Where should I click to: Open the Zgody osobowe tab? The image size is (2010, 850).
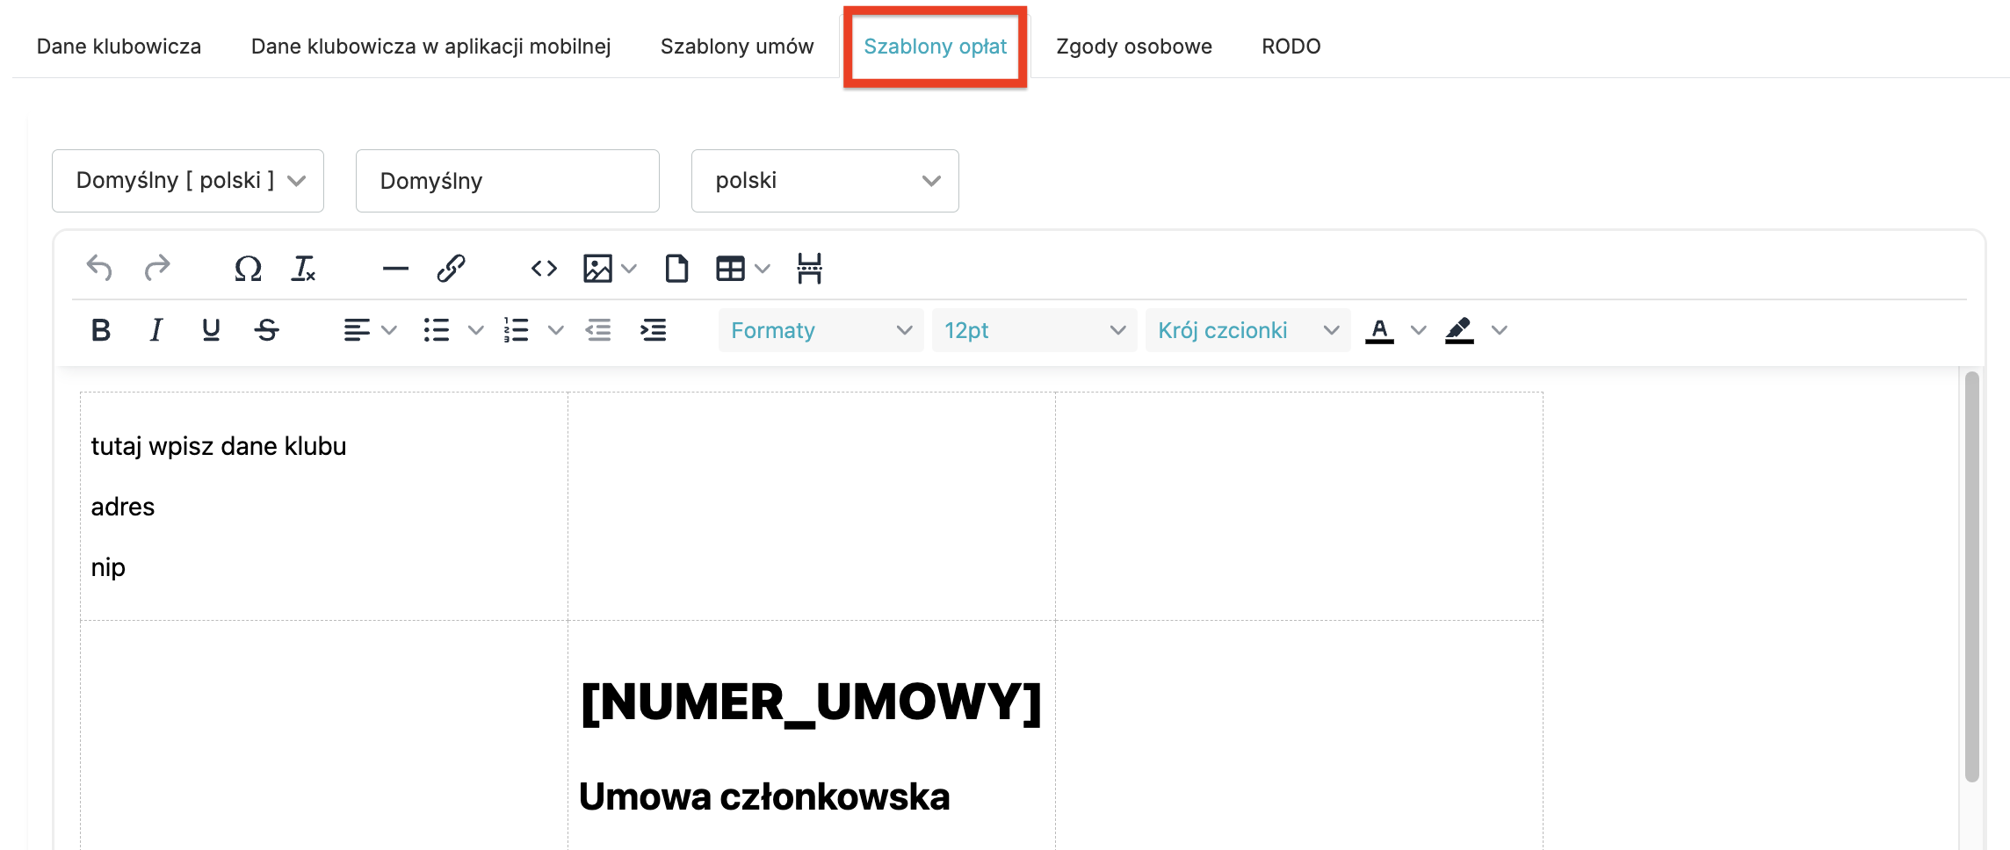click(1133, 47)
